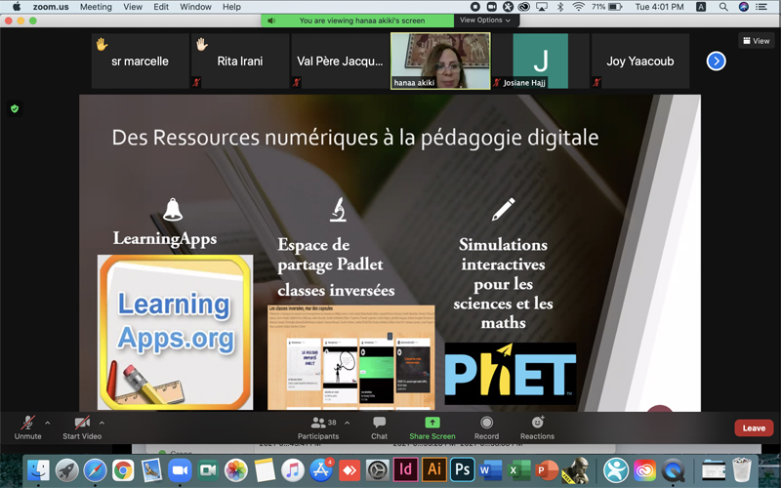Open Siri from the menu bar

tap(743, 7)
